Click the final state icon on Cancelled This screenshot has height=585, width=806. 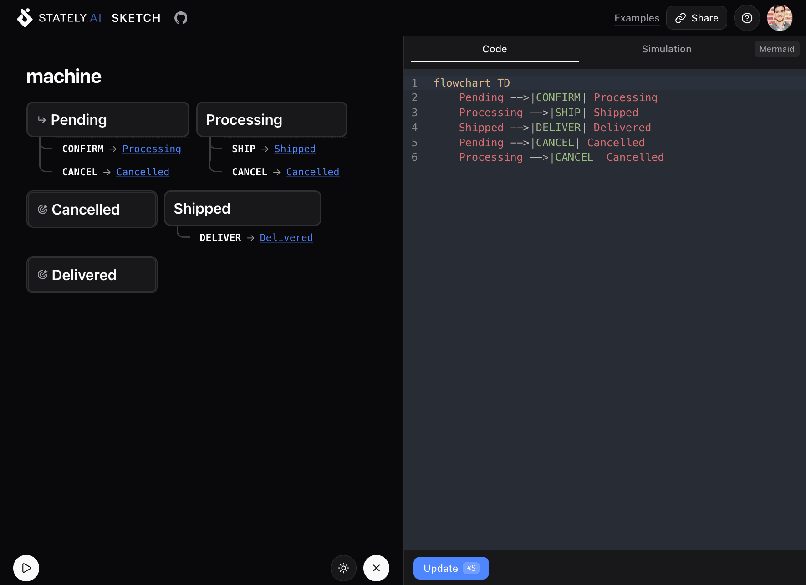42,210
